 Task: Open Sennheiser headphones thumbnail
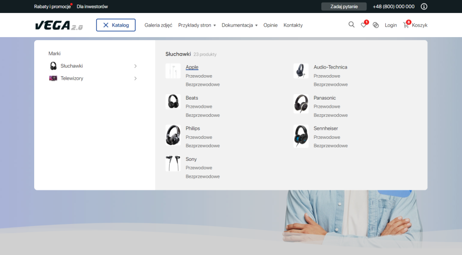coord(301,136)
